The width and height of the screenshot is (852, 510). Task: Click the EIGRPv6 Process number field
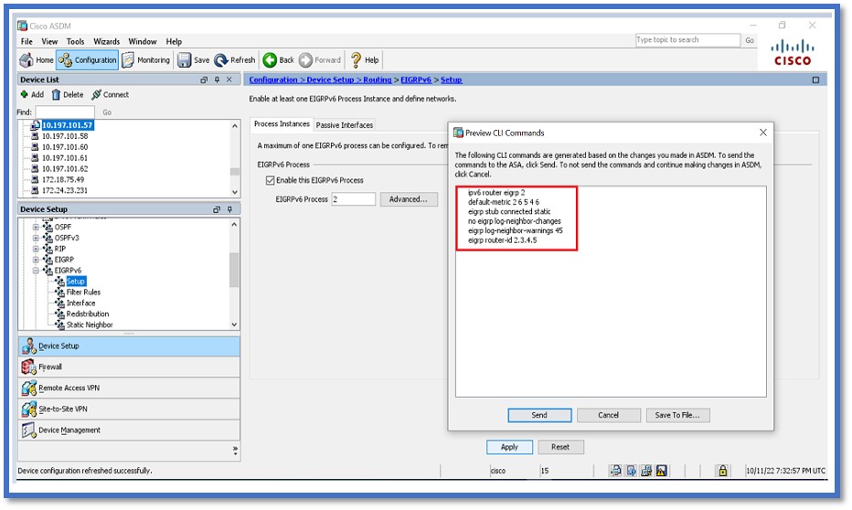353,199
